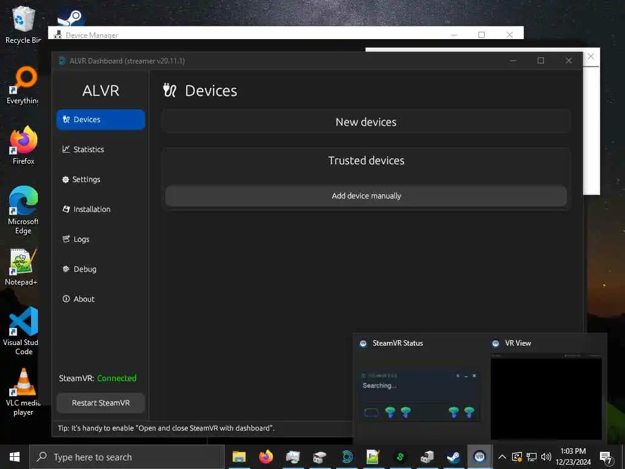This screenshot has height=469, width=625.
Task: Click the SteamVR taskbar icon
Action: pos(480,457)
